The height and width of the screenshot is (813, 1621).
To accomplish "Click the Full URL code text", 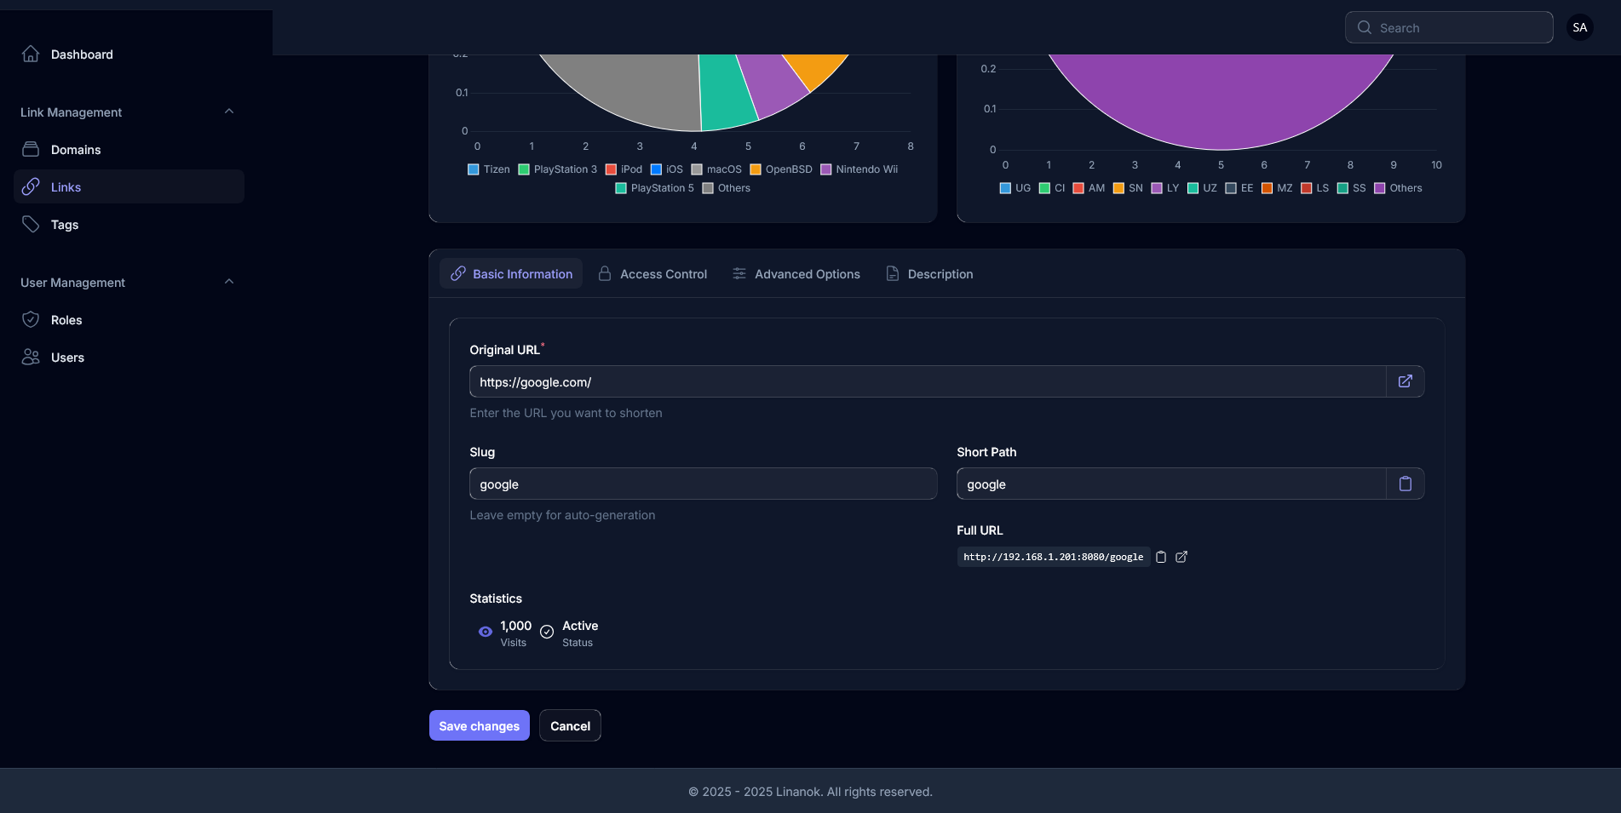I will (x=1054, y=557).
